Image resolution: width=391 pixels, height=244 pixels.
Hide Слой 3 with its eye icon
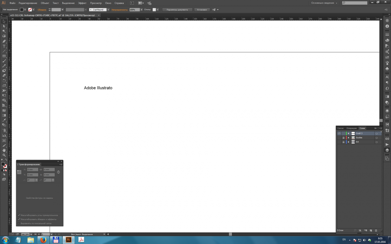click(x=339, y=133)
